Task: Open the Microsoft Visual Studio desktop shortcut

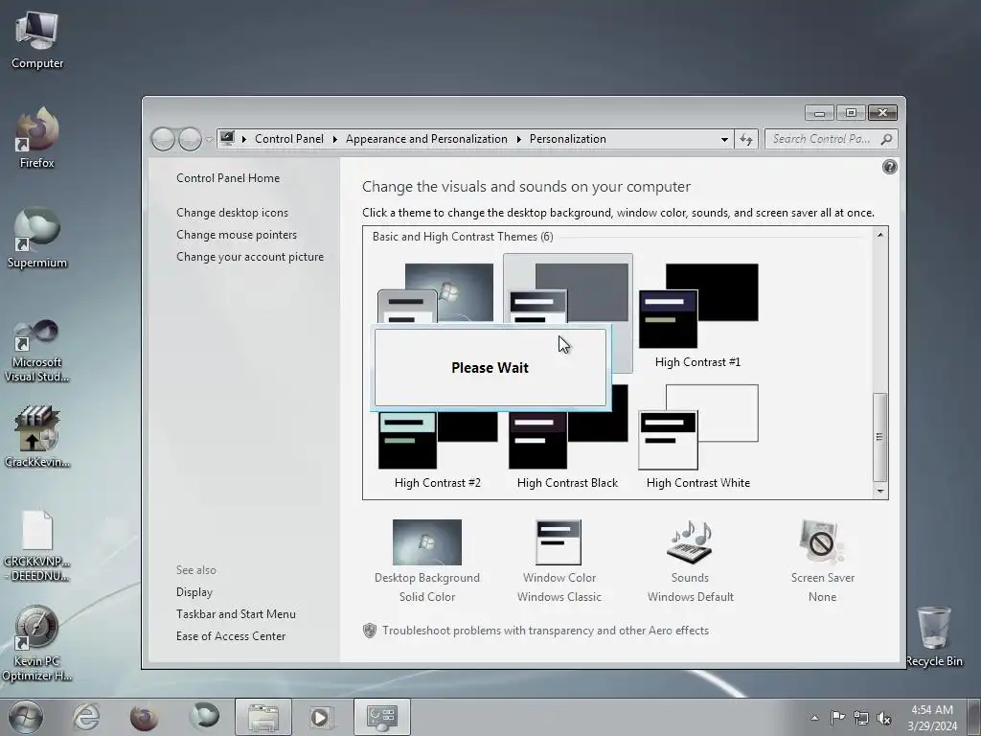Action: tap(37, 351)
